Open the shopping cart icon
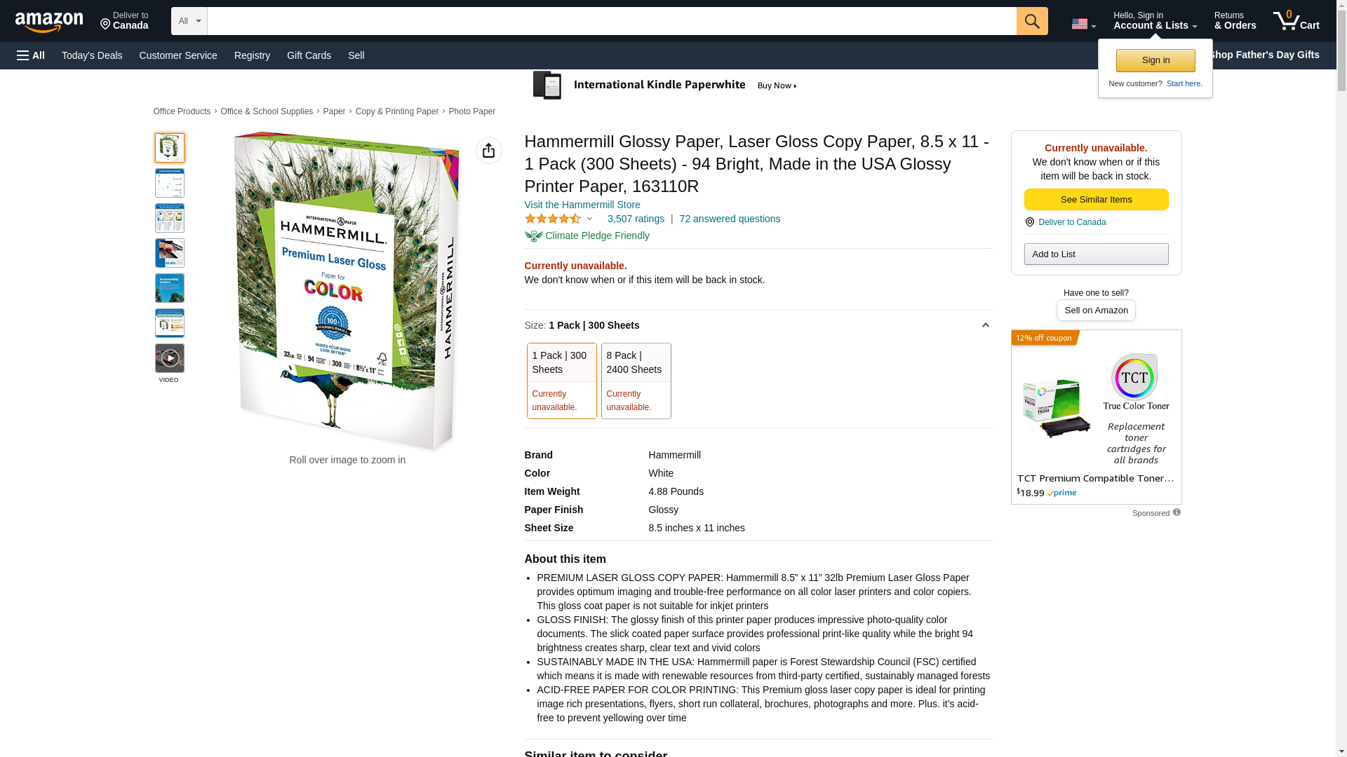The height and width of the screenshot is (757, 1347). point(1296,21)
